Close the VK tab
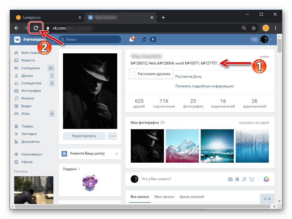292x219 pixels. [152, 17]
